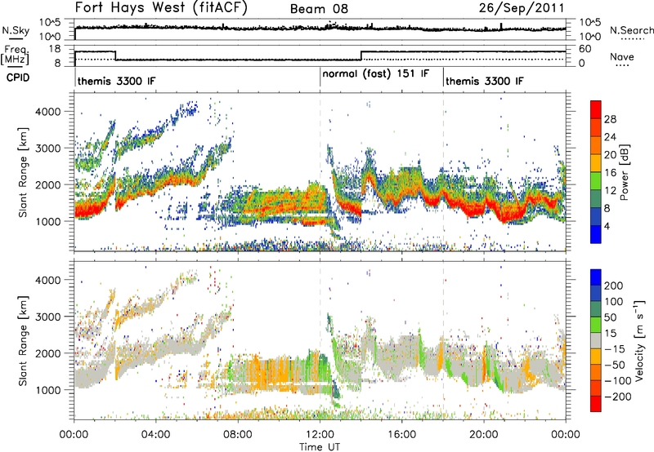Click the '12:00' time axis tick label
The height and width of the screenshot is (452, 654).
(320, 434)
